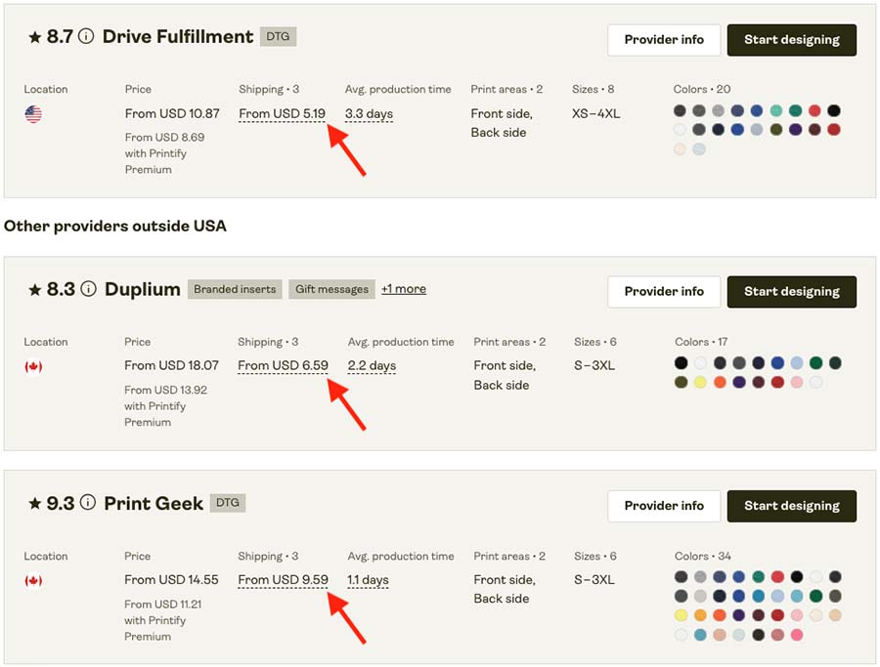880x667 pixels.
Task: Click the From USD 8.69 Printify Premium price
Action: (164, 138)
